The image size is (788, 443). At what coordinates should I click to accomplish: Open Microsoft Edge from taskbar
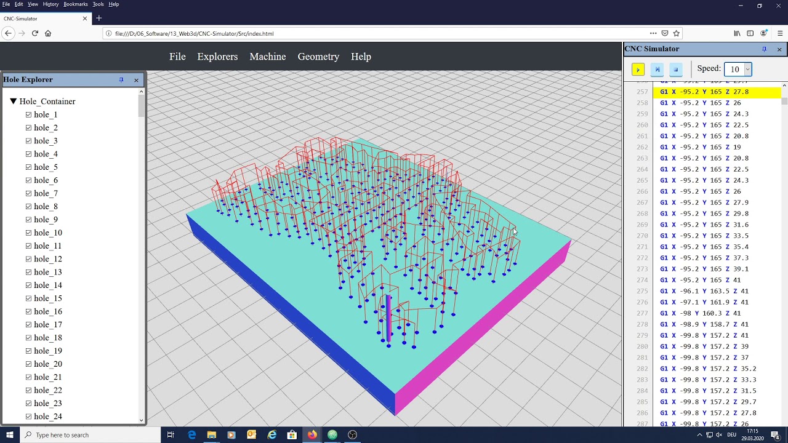(192, 435)
